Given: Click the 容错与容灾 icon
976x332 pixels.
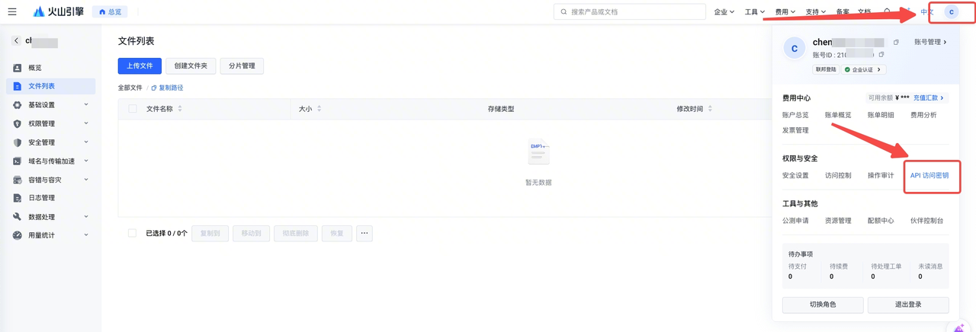Looking at the screenshot, I should tap(18, 180).
